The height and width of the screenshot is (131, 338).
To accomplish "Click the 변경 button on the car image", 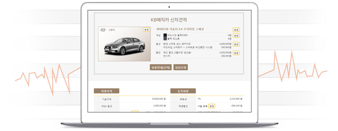I will (x=146, y=30).
